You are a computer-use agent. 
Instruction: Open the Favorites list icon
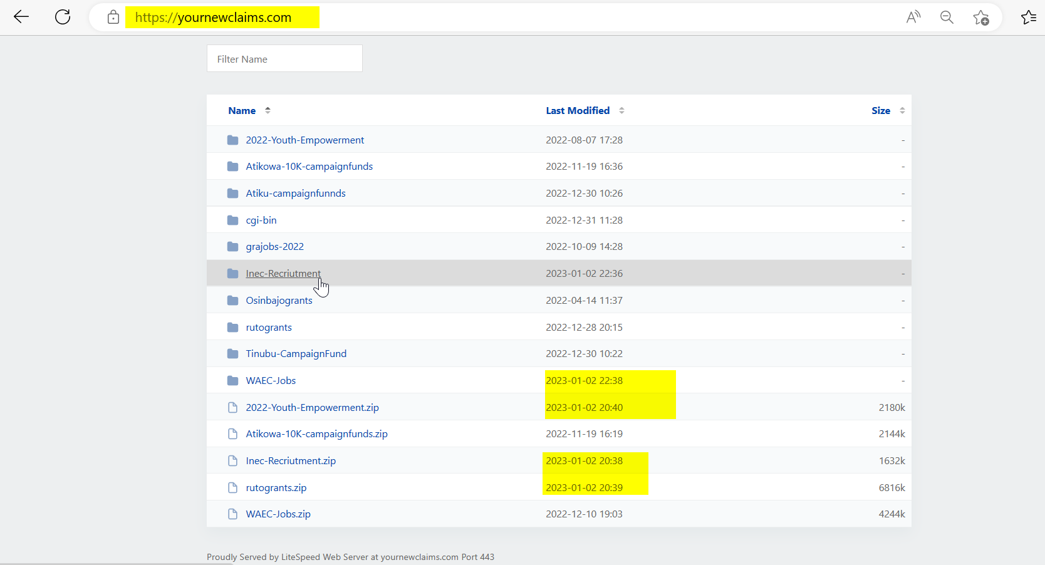pos(1029,18)
